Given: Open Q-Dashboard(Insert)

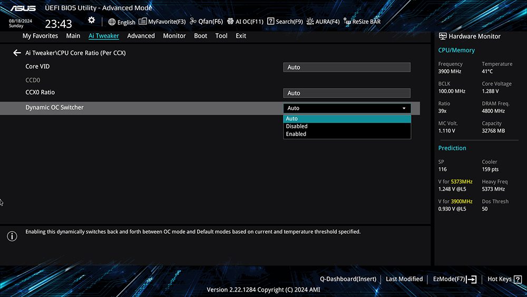Looking at the screenshot, I should tap(348, 279).
